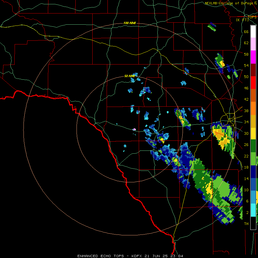Click the white swatch in the tops legend
This screenshot has width=258, height=258.
253,32
